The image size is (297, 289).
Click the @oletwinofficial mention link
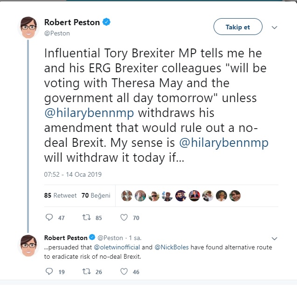click(117, 247)
